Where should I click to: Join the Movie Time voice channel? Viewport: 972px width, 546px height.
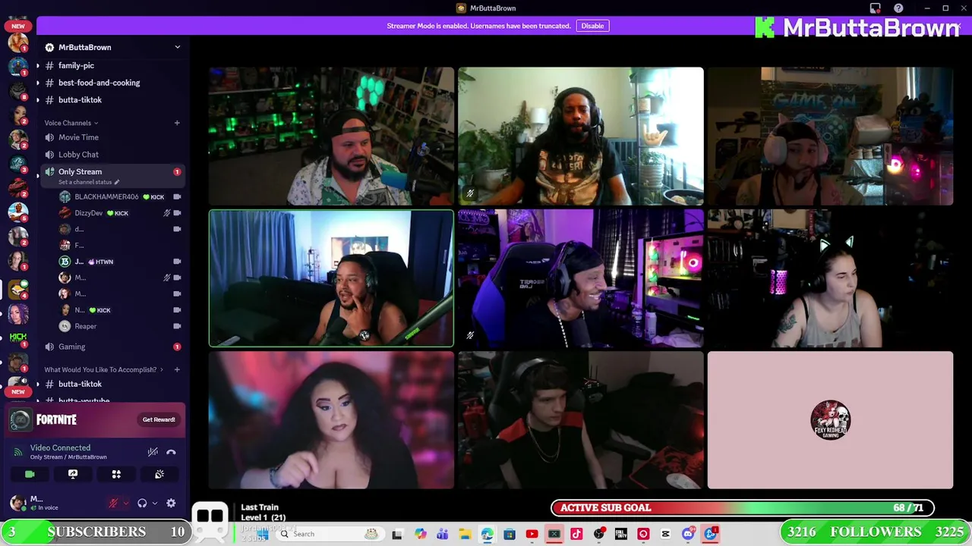(x=112, y=137)
